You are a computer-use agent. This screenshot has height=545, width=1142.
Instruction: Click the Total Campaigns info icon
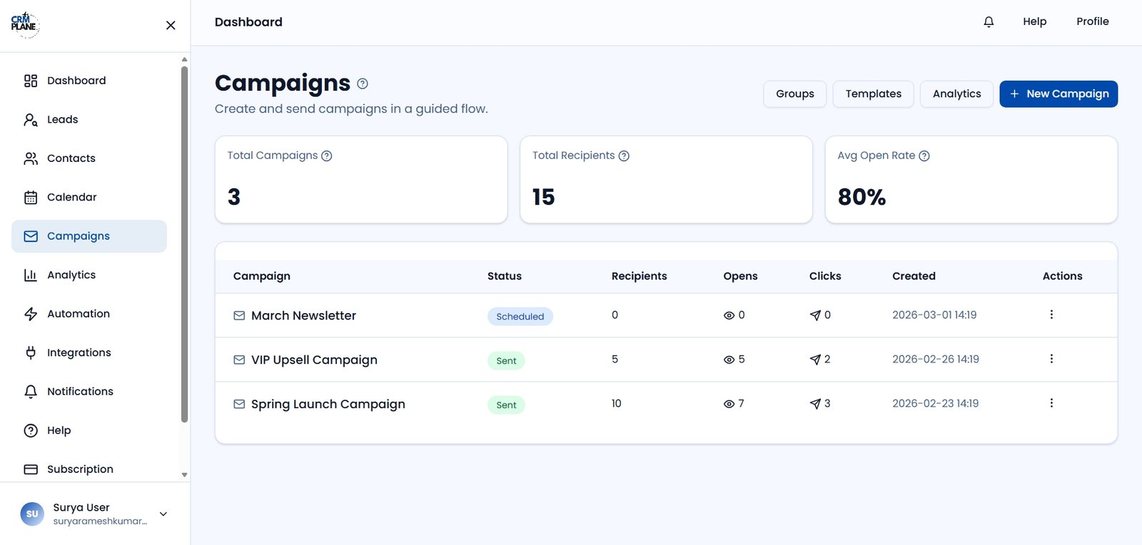pyautogui.click(x=327, y=156)
